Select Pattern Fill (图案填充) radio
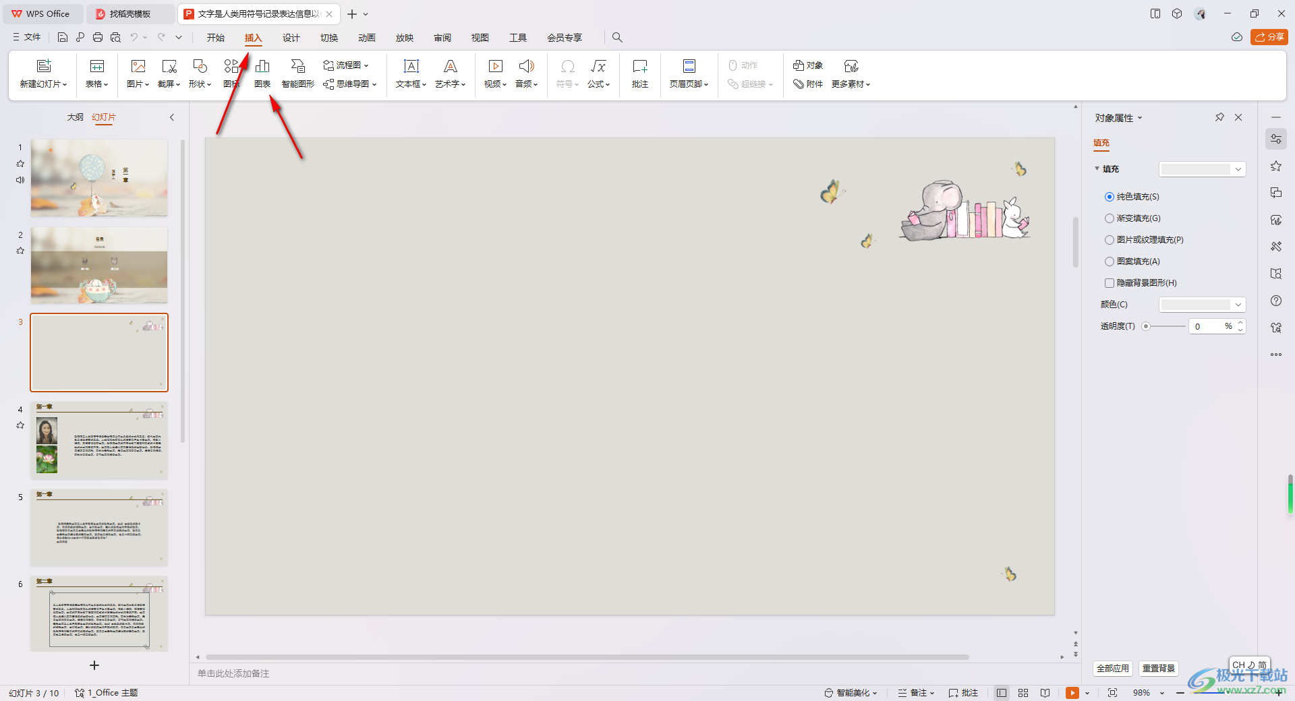Screen dimensions: 1295x701 click(1110, 262)
